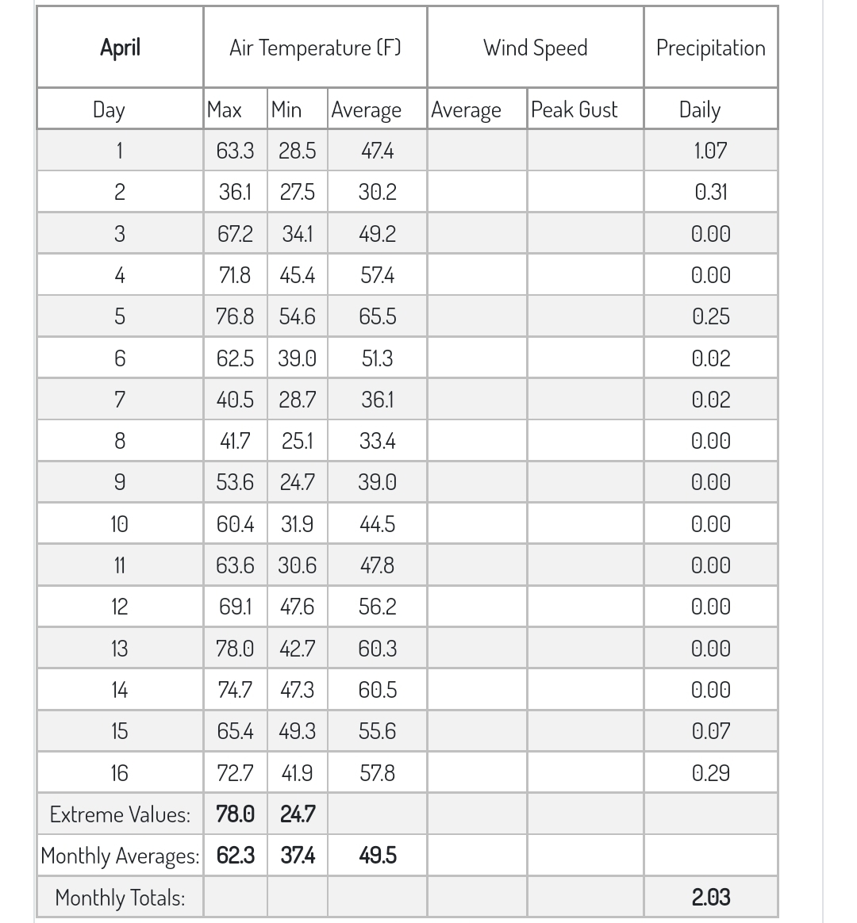Select the Day column subheader

coord(109,109)
